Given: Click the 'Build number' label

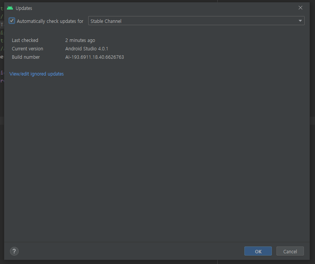Looking at the screenshot, I should point(26,57).
